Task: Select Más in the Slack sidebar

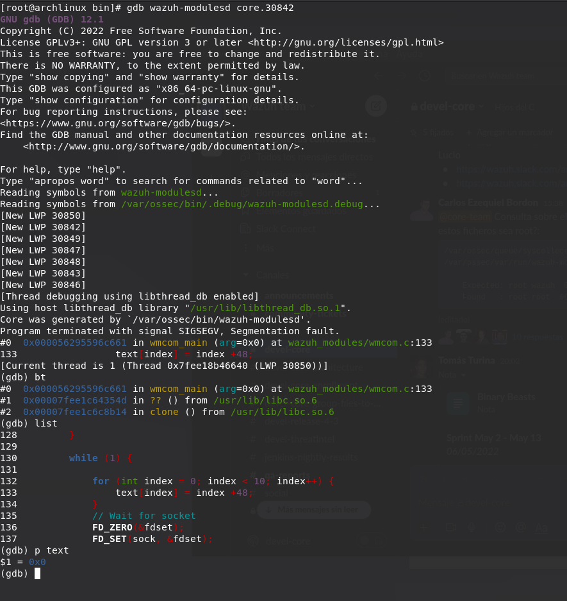Action: point(265,247)
